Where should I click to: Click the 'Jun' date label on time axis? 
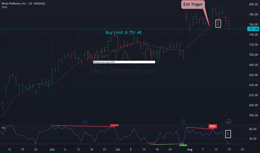[52, 150]
